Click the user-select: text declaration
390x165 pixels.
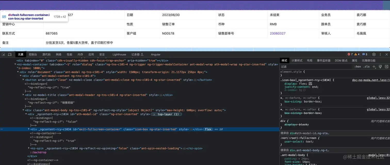click(299, 142)
